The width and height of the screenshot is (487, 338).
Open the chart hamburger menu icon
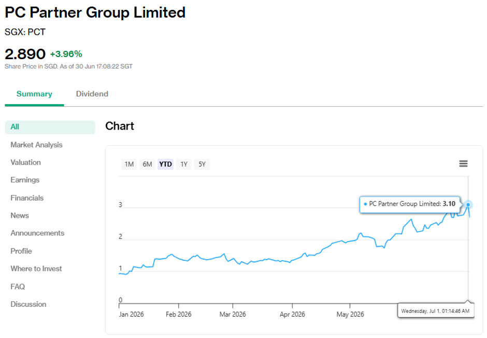[463, 164]
